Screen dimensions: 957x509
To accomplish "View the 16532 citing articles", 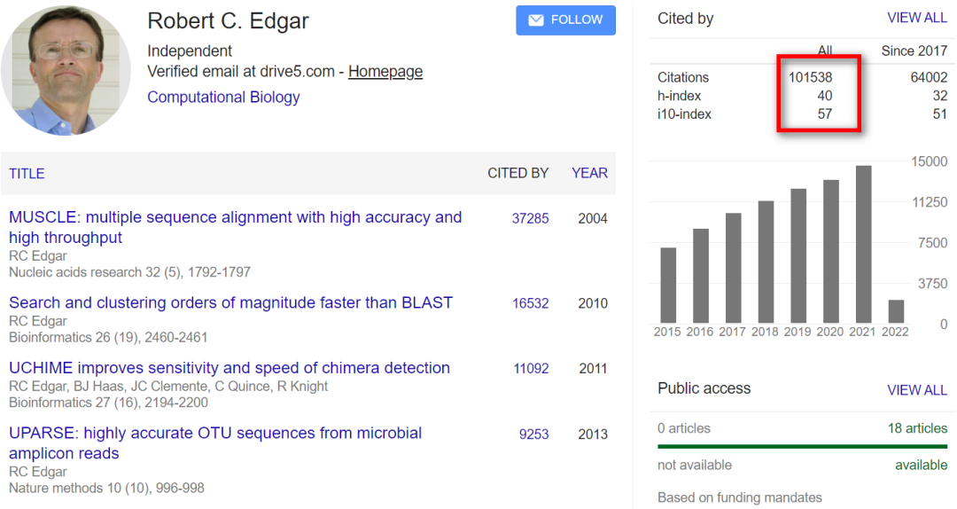I will [530, 303].
